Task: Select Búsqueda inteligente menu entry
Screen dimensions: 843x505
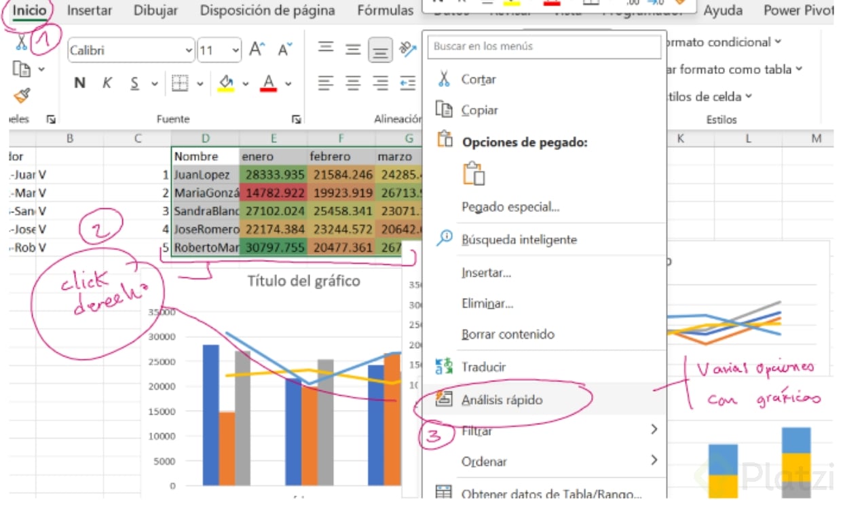Action: point(544,240)
